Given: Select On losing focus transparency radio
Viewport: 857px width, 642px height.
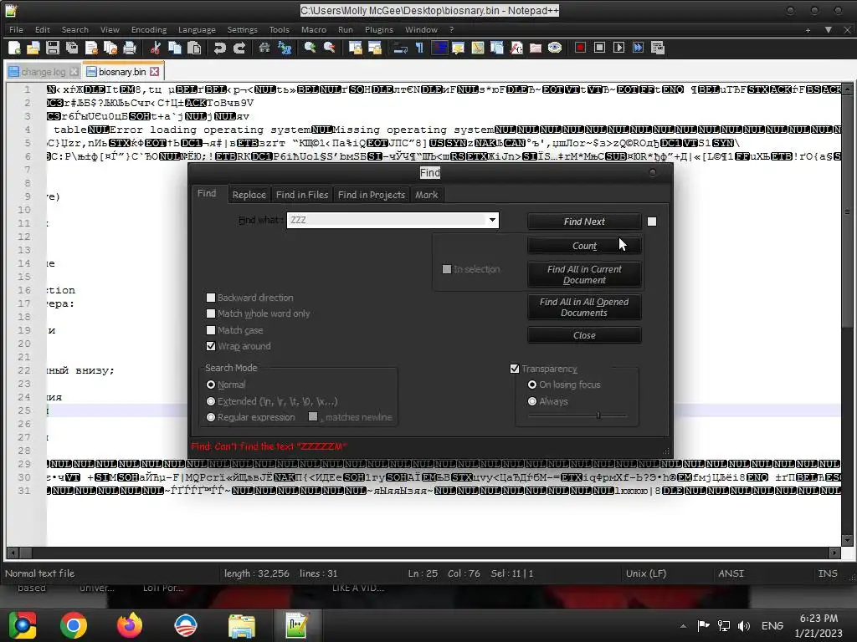Looking at the screenshot, I should (531, 385).
